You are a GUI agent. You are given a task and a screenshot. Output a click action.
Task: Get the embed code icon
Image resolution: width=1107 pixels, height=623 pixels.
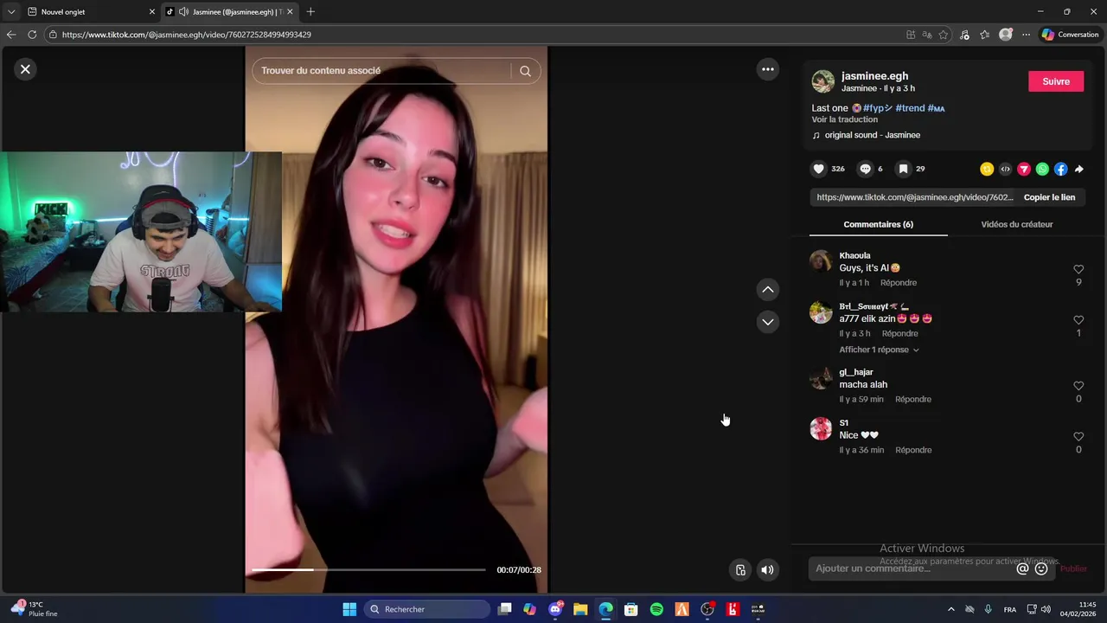coord(1005,169)
